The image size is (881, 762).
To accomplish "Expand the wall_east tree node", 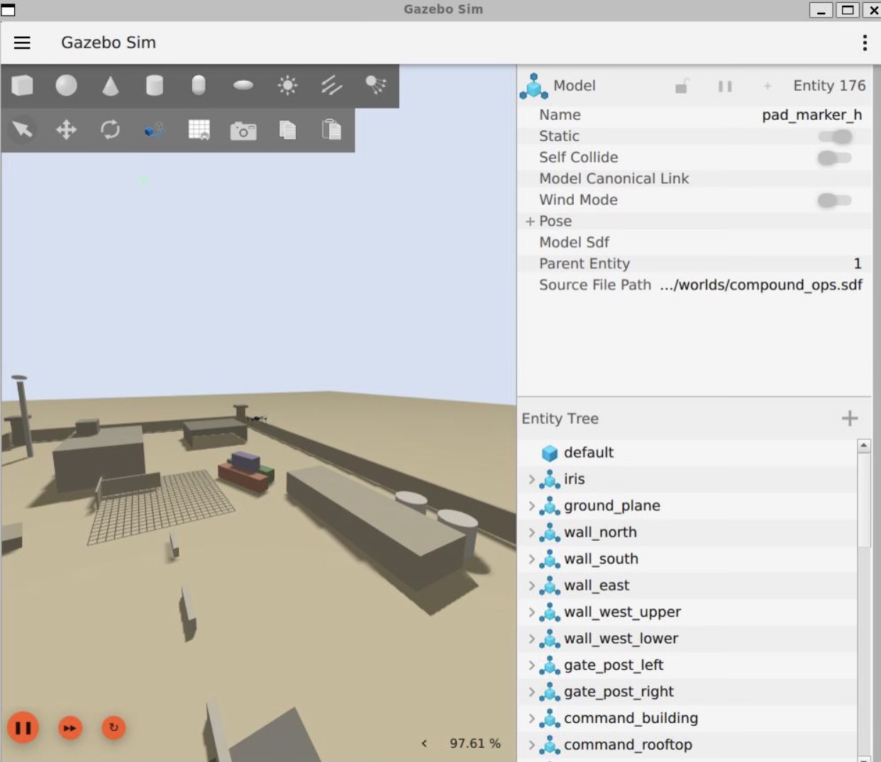I will [x=531, y=585].
